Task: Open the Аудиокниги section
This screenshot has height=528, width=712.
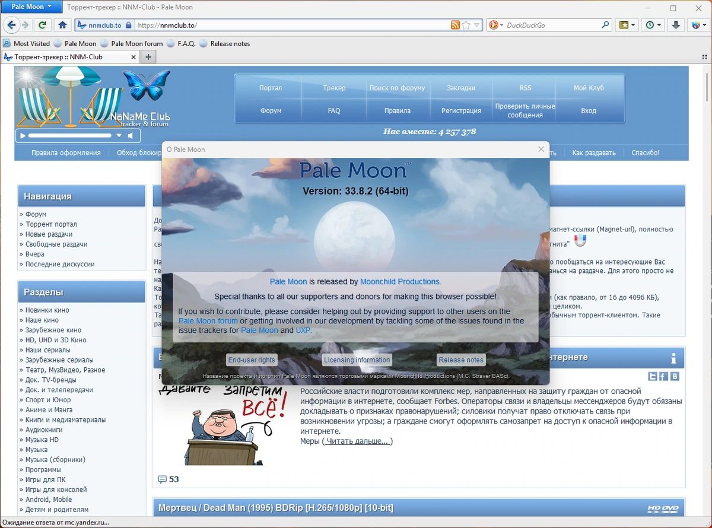Action: pos(44,430)
